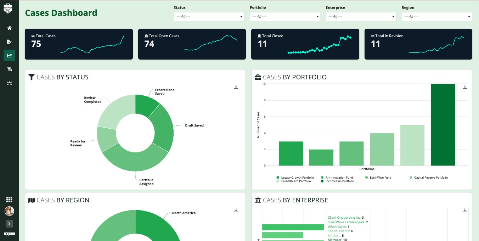Click 'Metrocar: 10' in the tooltip

click(337, 240)
